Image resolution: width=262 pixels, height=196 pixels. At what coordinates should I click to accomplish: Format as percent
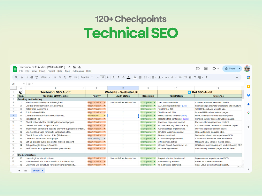(x=60, y=77)
